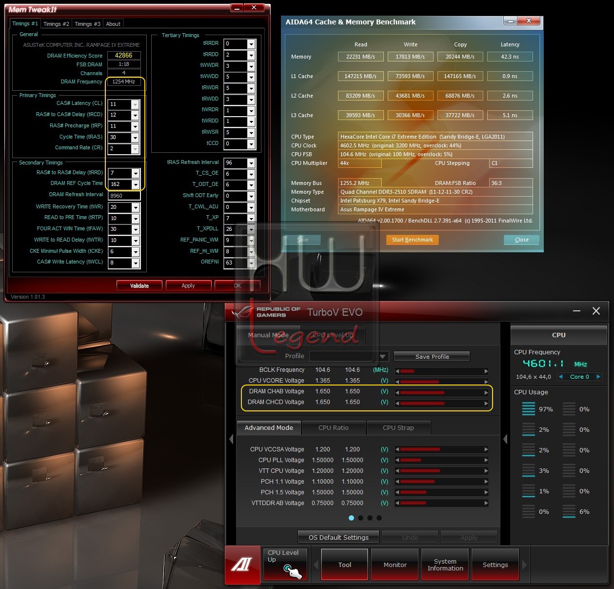The width and height of the screenshot is (614, 589).
Task: Click Save Profile in TurboV EVO
Action: (432, 357)
